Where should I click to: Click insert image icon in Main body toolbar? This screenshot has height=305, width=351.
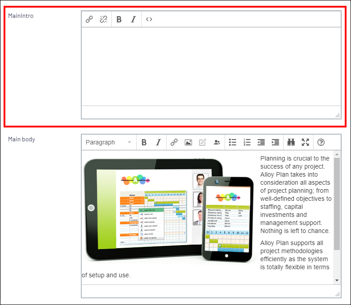[188, 142]
